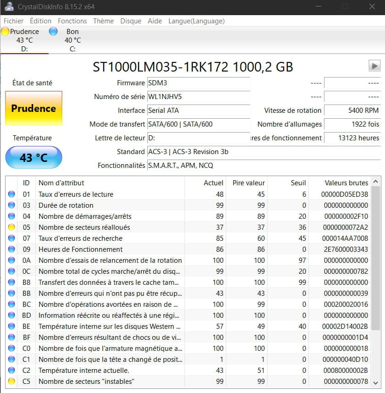Click status orb for attribute BD

coord(11,315)
